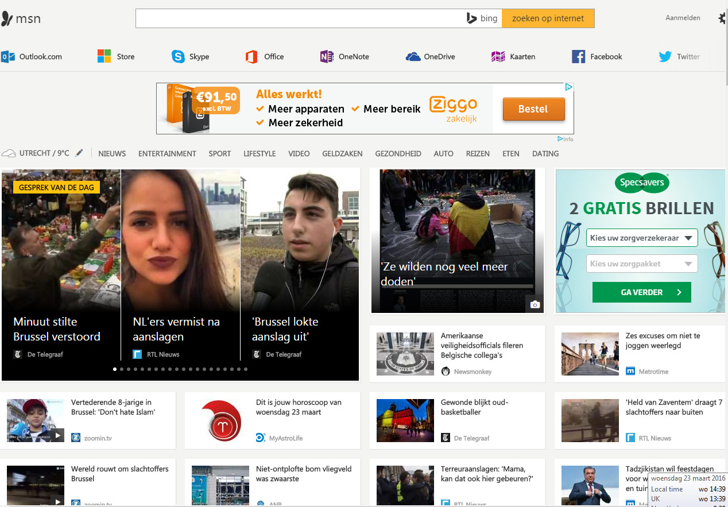Click the settings gear icon
The height and width of the screenshot is (507, 728).
pos(722,18)
